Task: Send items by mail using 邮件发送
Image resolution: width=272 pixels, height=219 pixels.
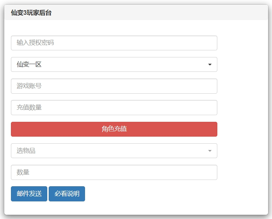Action: pos(29,194)
